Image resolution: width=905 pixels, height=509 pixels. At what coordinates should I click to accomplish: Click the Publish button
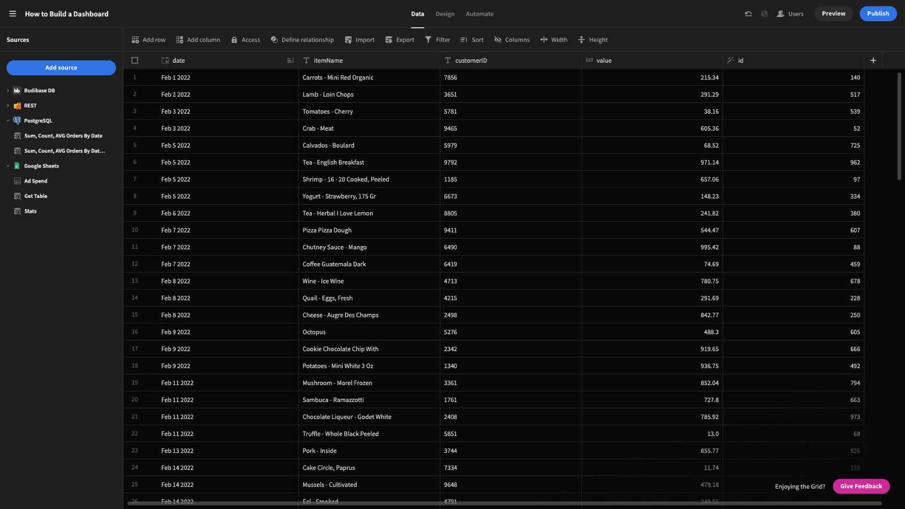878,14
